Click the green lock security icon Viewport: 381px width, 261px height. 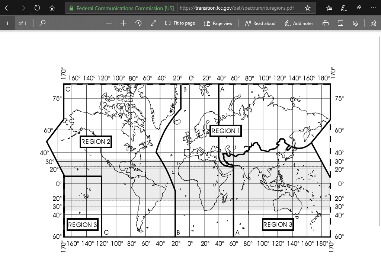[71, 8]
